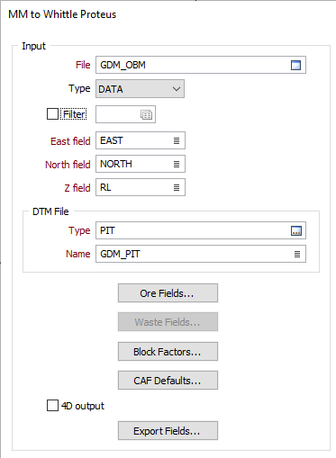Open the CAF Defaults settings

pyautogui.click(x=168, y=381)
